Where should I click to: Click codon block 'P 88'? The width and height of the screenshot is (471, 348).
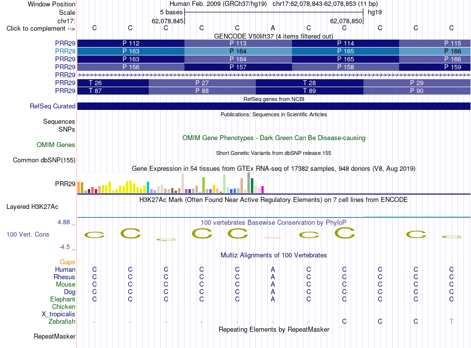point(202,91)
